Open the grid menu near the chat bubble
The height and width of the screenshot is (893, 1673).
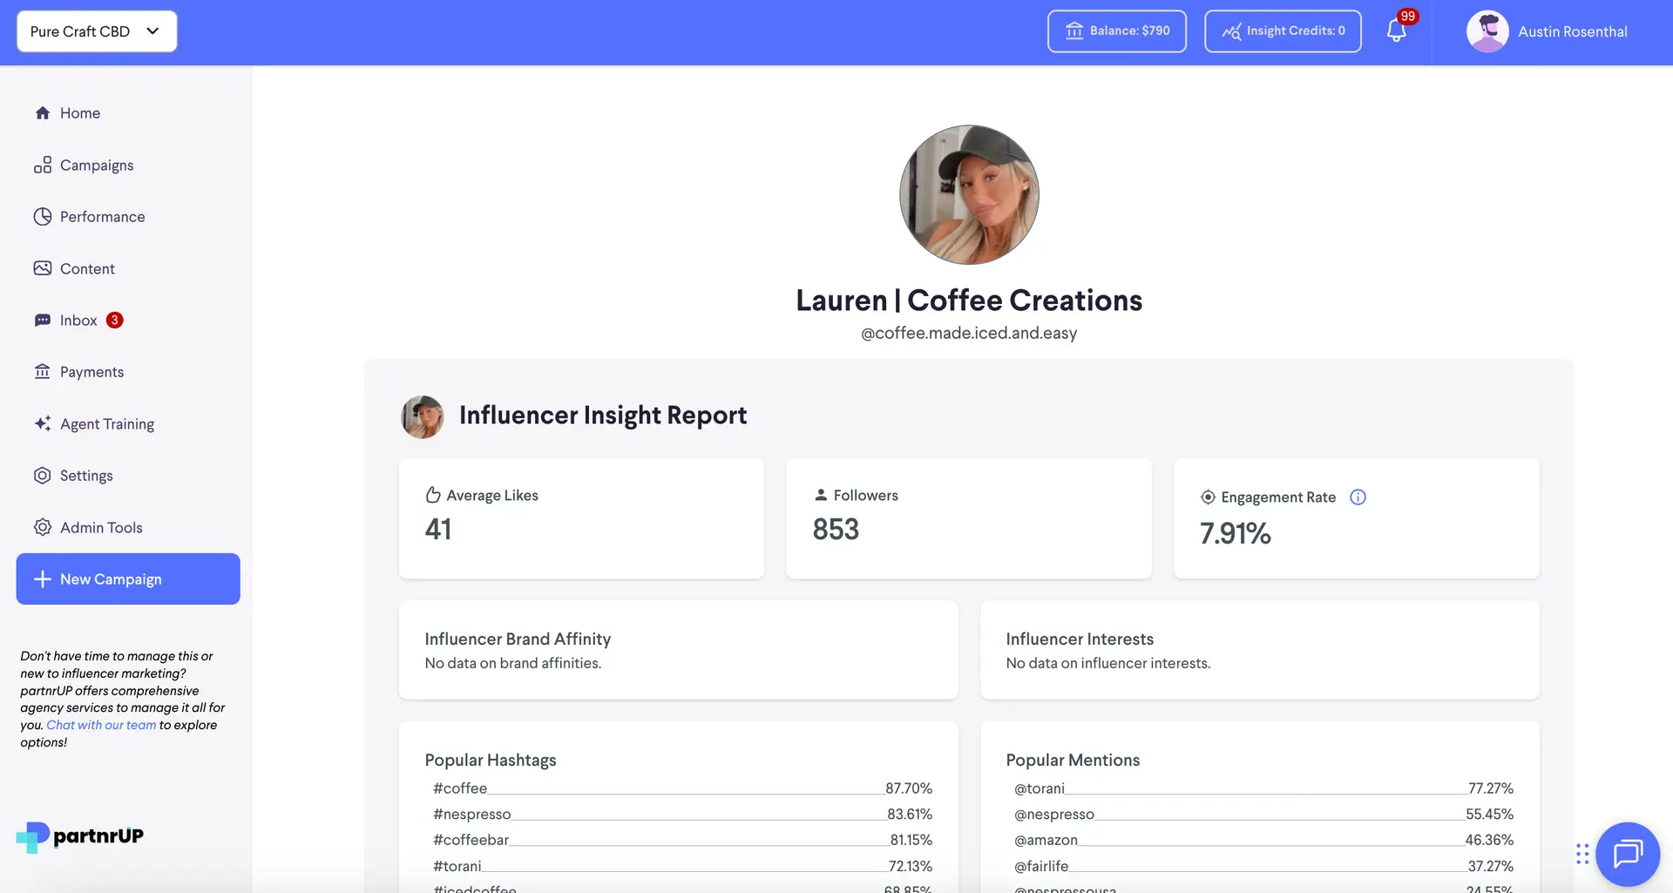[x=1581, y=854]
